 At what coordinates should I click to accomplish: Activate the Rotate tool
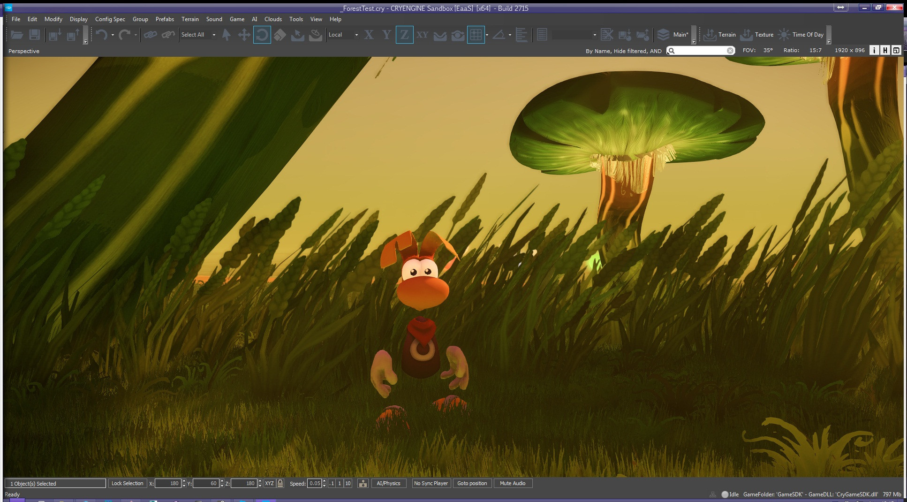pyautogui.click(x=262, y=35)
